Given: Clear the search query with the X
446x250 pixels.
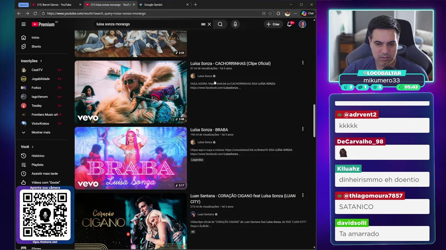Looking at the screenshot, I should coord(209,24).
